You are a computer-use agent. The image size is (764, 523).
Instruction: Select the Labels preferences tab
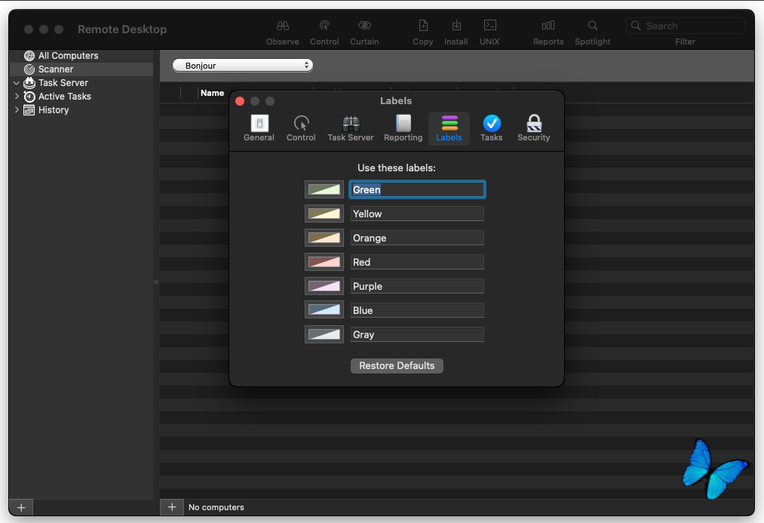(x=449, y=128)
